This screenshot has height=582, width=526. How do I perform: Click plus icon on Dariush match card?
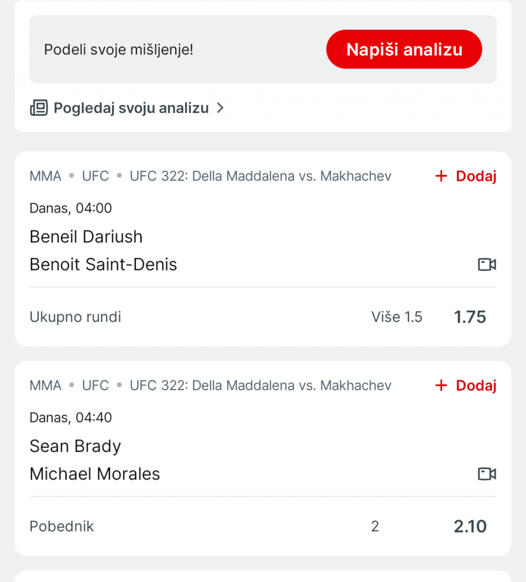pyautogui.click(x=441, y=176)
